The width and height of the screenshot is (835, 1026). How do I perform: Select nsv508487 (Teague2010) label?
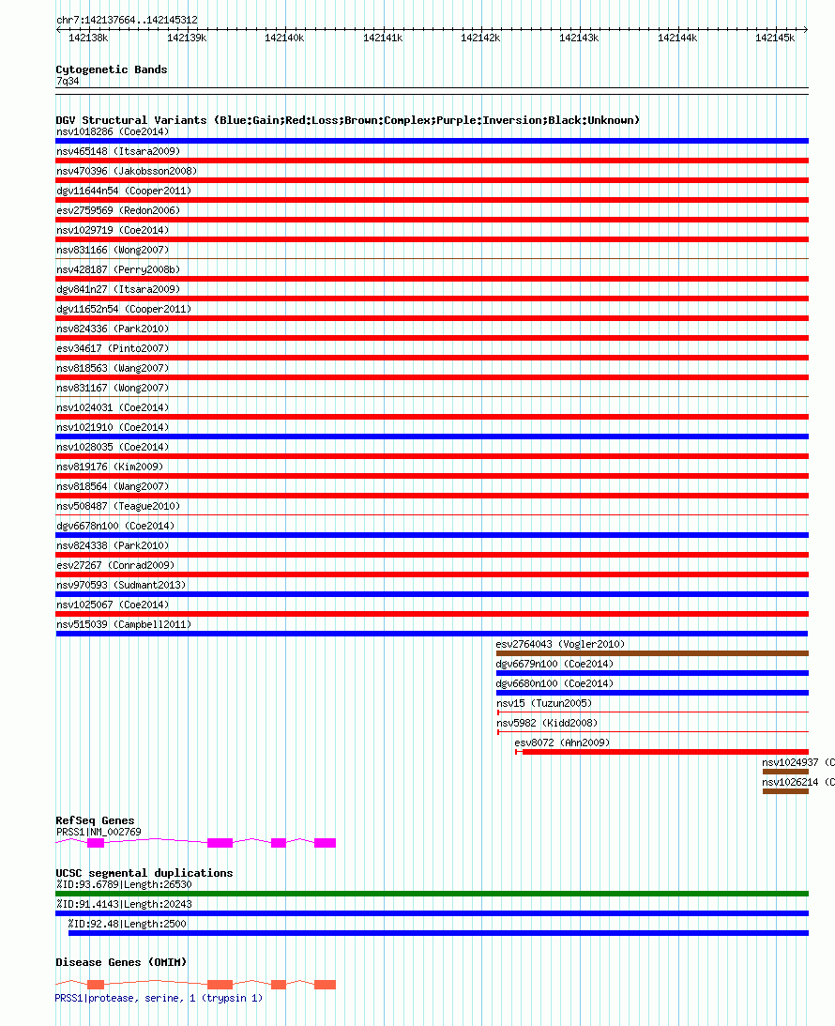[117, 506]
